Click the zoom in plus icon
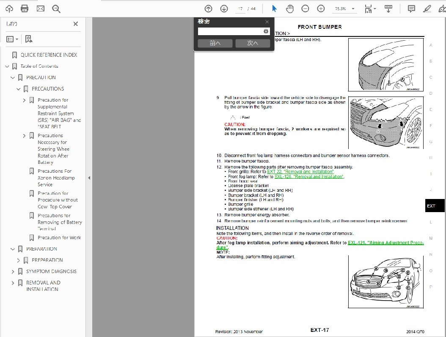 (321, 8)
